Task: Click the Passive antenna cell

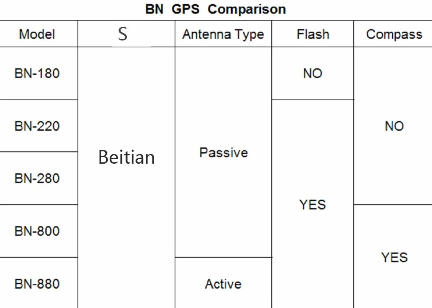Action: click(x=224, y=153)
